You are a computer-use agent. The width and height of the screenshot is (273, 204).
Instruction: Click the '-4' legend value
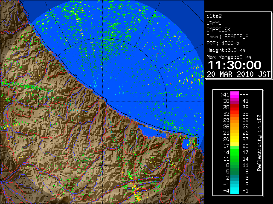click(226, 191)
